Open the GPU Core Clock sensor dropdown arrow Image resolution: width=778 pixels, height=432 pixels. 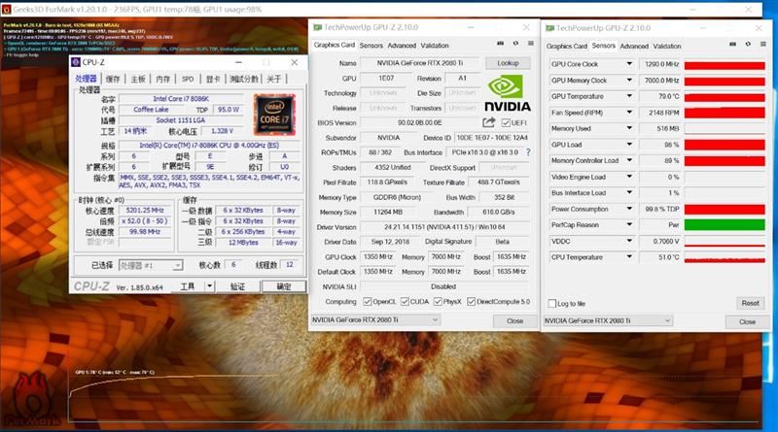point(630,64)
